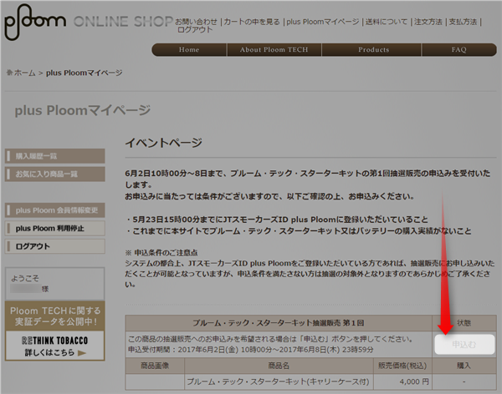Click the 状態 column header
Viewport: 502px width, 394px height.
click(x=464, y=323)
